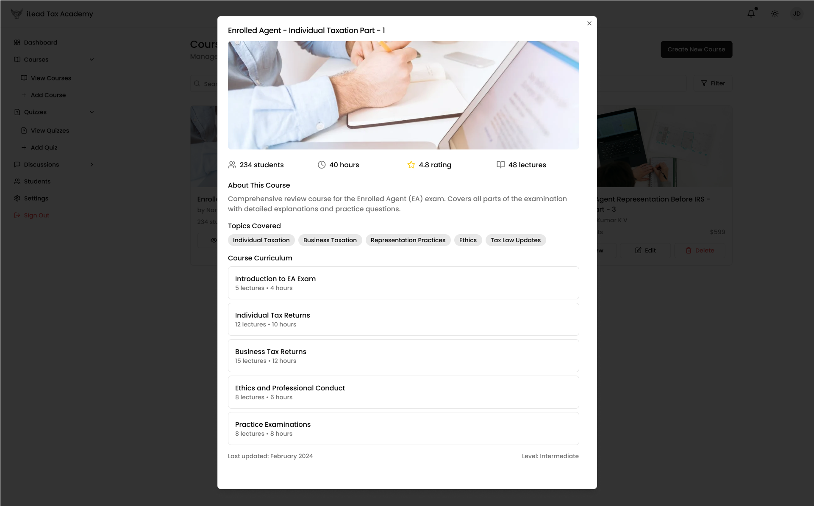
Task: Click the close modal button
Action: [x=589, y=23]
